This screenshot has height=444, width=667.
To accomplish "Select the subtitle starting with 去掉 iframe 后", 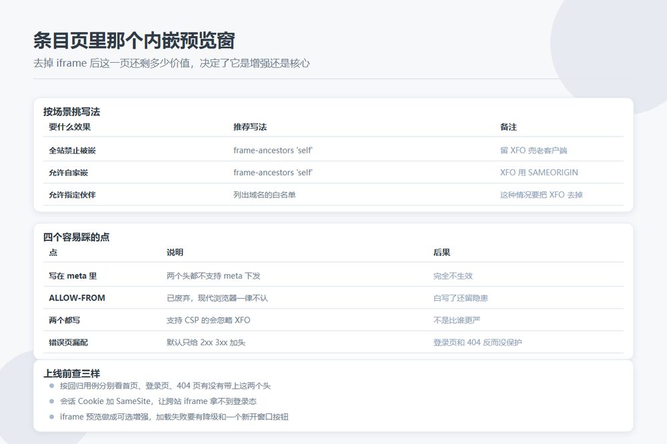I will [x=171, y=63].
